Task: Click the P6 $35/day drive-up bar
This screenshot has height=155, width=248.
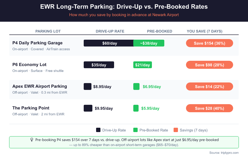Action: coord(99,65)
